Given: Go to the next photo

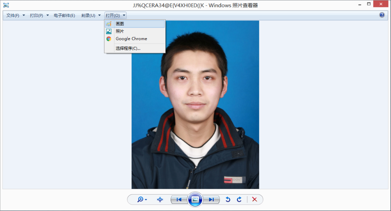Looking at the screenshot, I should (x=211, y=200).
